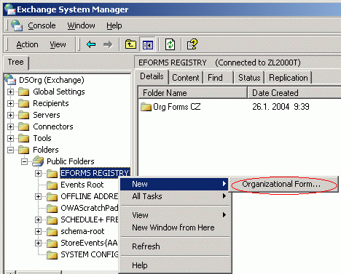The width and height of the screenshot is (341, 274).
Task: Switch to the Replication tab
Action: tap(289, 78)
